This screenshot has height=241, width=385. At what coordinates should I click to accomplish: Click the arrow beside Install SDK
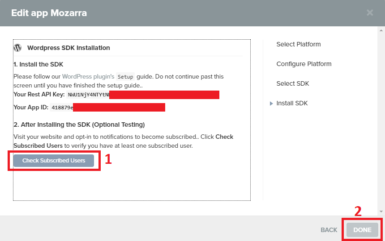(x=271, y=104)
